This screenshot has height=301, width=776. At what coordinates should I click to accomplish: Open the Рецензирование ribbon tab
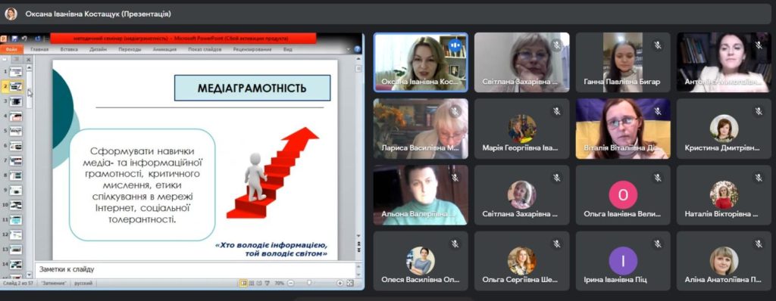[252, 49]
